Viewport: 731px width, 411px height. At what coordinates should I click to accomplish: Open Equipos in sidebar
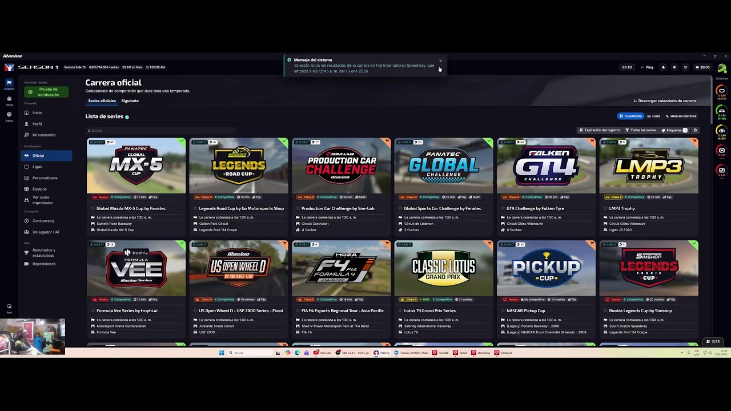46,189
